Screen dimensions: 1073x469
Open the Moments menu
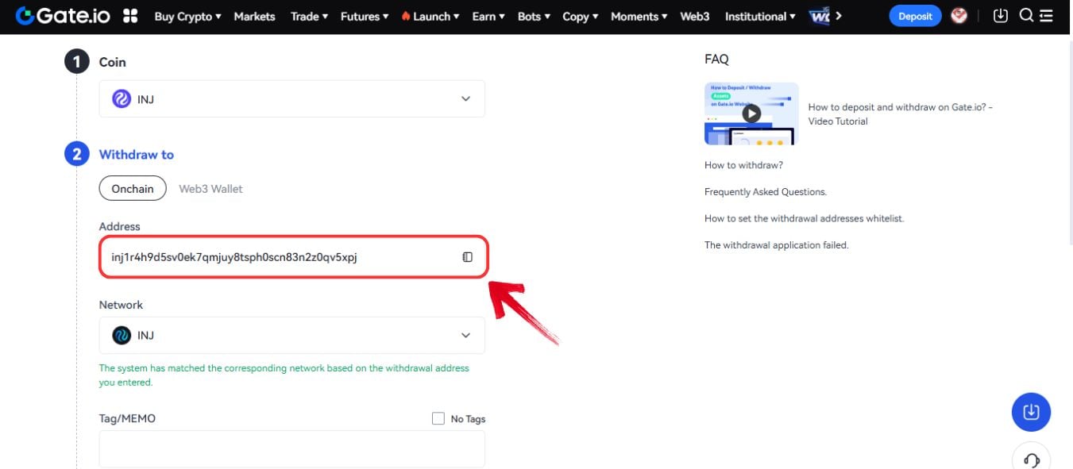tap(639, 16)
